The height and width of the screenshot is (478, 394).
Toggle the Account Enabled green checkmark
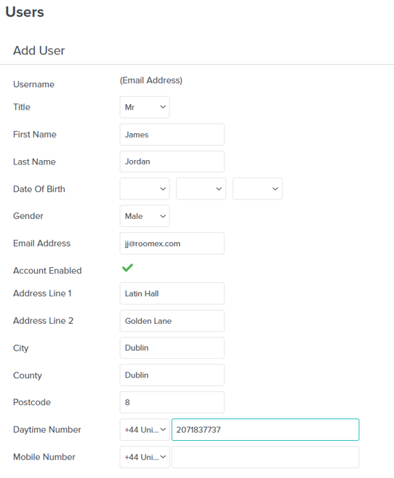click(x=128, y=268)
